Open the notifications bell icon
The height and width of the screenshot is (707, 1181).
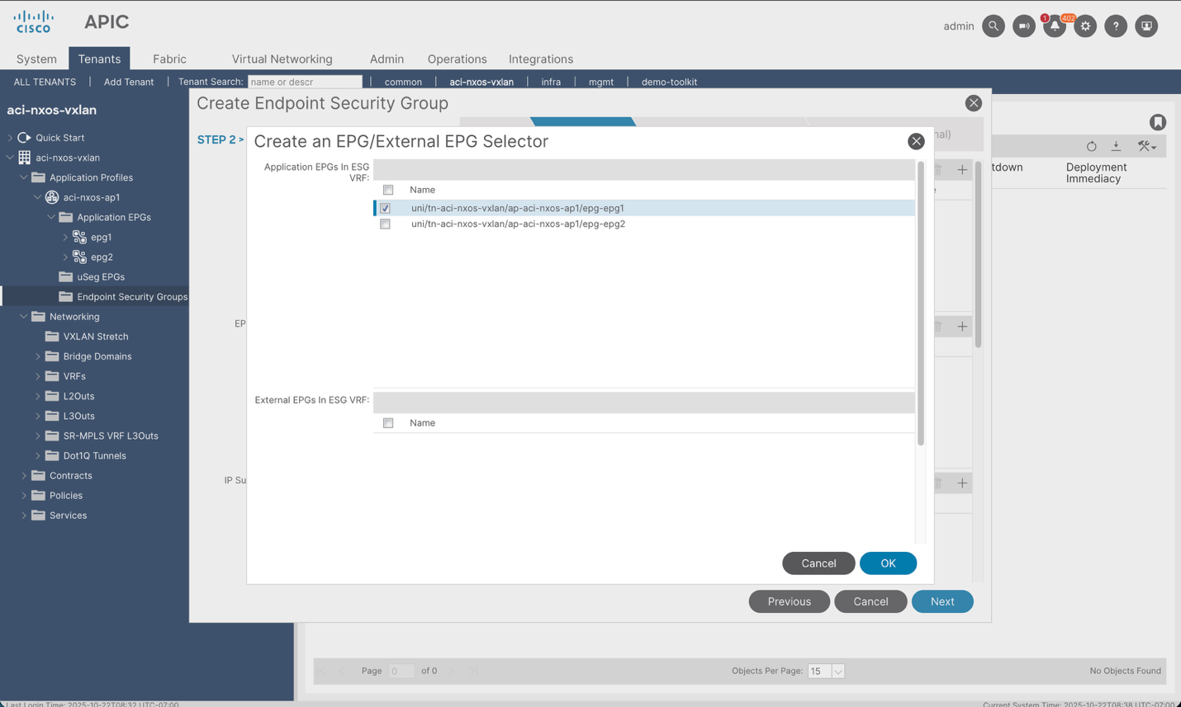pos(1055,26)
